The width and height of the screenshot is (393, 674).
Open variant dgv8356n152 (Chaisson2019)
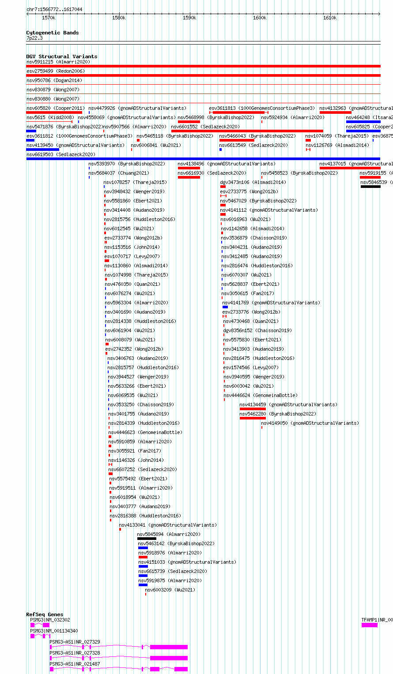pos(257,330)
